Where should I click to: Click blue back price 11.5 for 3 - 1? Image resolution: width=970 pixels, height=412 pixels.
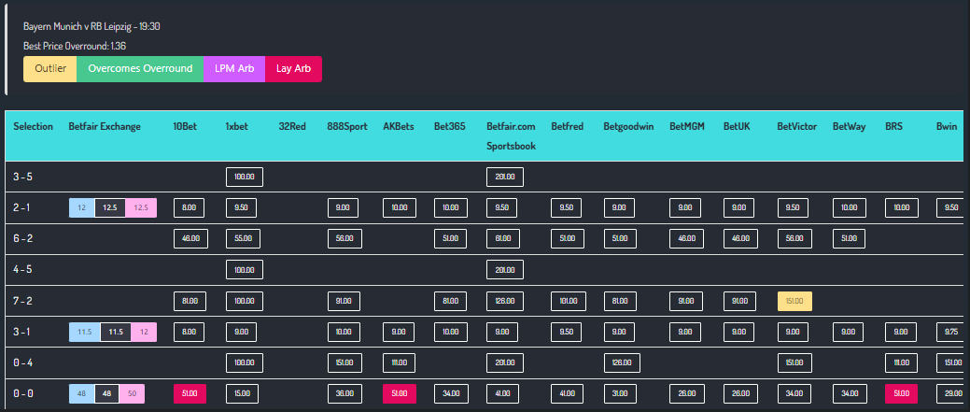coord(85,333)
